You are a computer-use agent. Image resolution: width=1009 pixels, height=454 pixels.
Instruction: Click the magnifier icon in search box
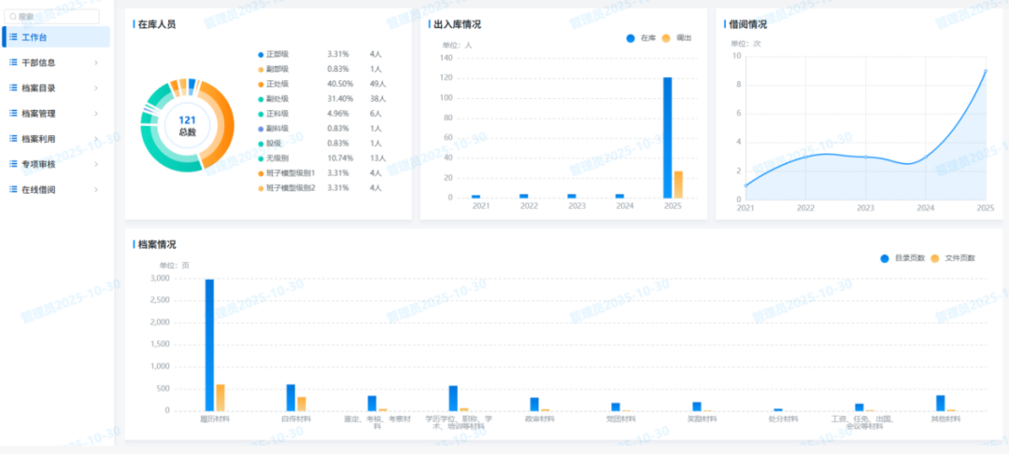point(13,16)
